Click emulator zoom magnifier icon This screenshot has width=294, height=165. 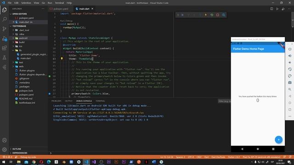click(x=290, y=89)
